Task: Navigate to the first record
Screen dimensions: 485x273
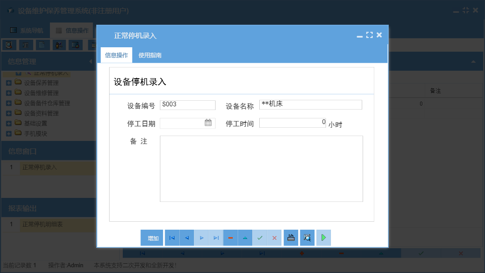Action: coord(172,238)
